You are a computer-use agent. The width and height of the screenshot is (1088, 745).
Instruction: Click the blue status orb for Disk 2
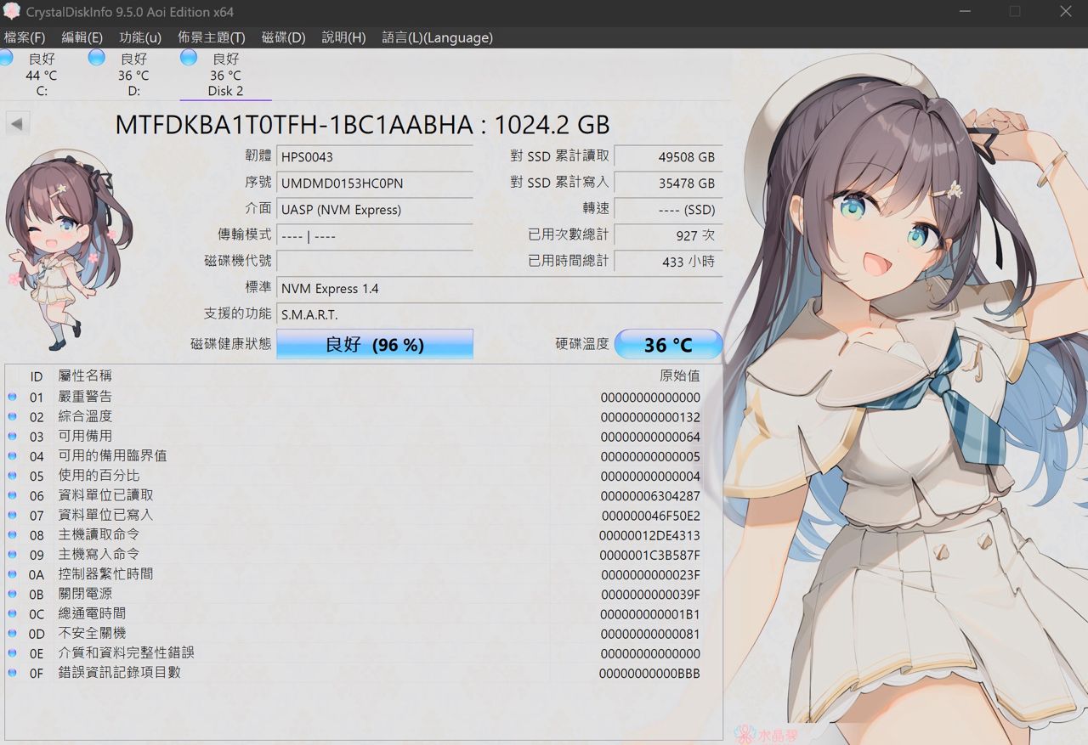(189, 58)
